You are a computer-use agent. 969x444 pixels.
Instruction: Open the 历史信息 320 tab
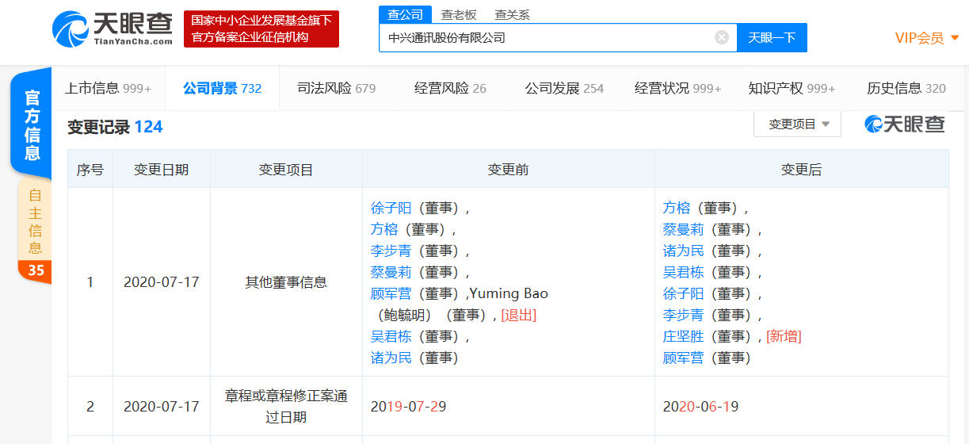[x=906, y=88]
